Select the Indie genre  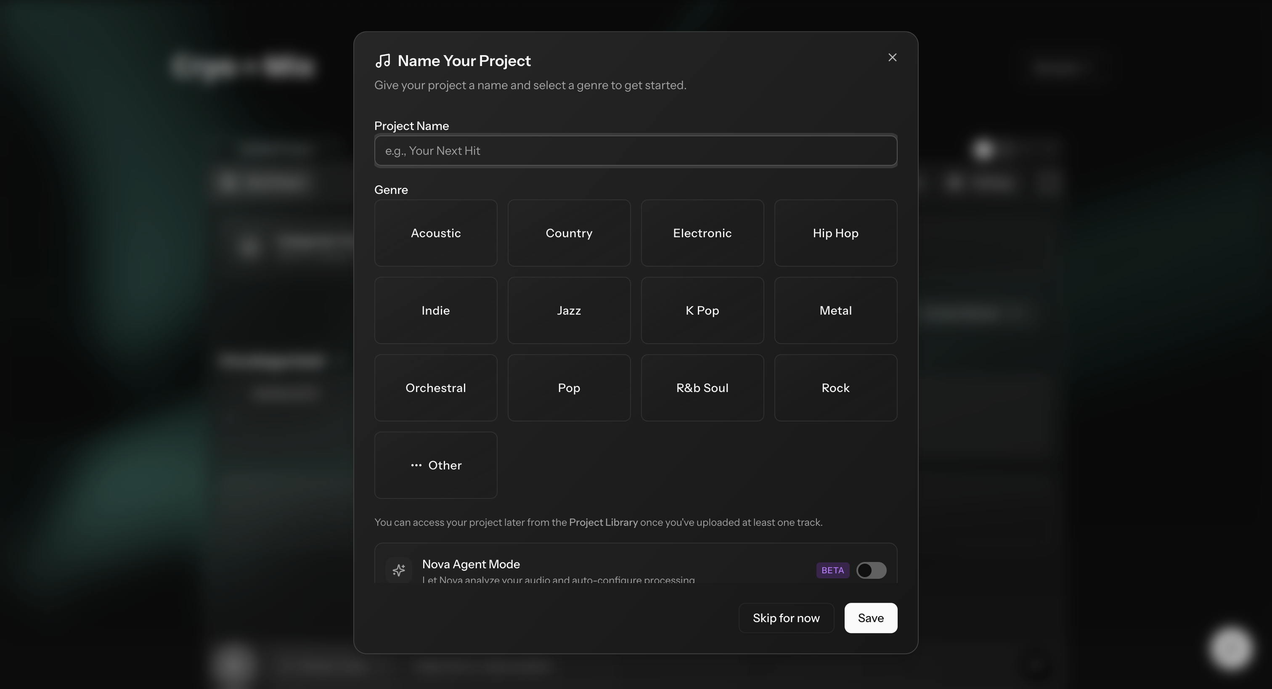point(435,310)
